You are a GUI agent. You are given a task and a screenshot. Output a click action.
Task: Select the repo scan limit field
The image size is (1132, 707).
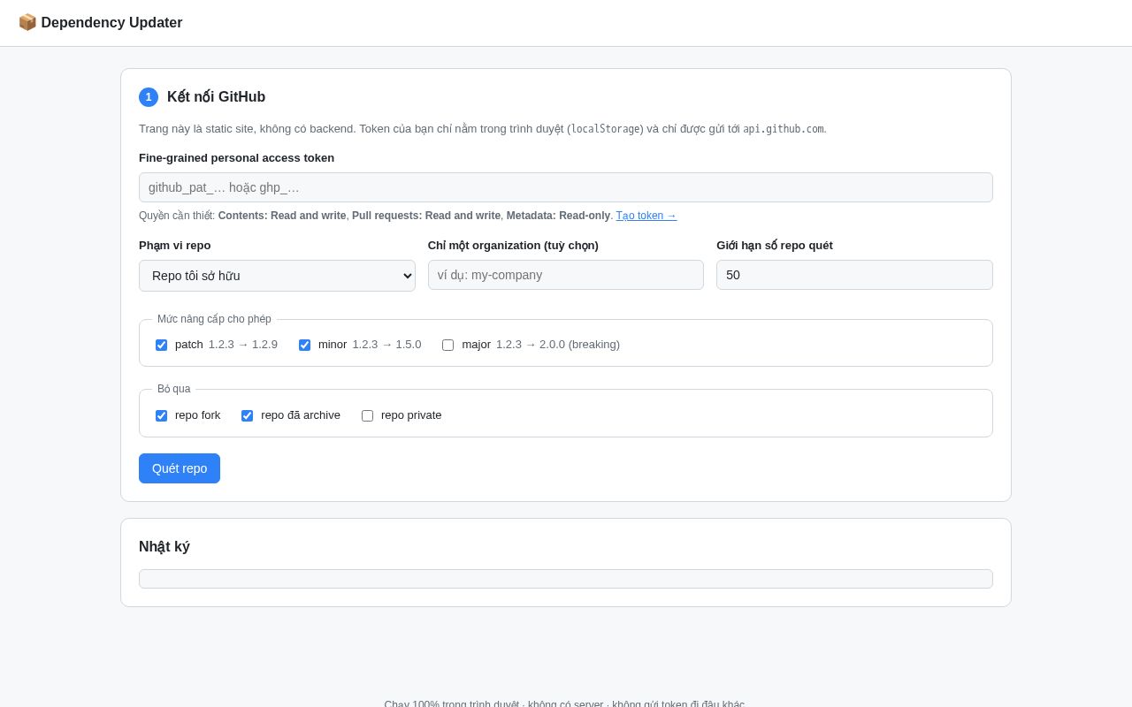854,275
